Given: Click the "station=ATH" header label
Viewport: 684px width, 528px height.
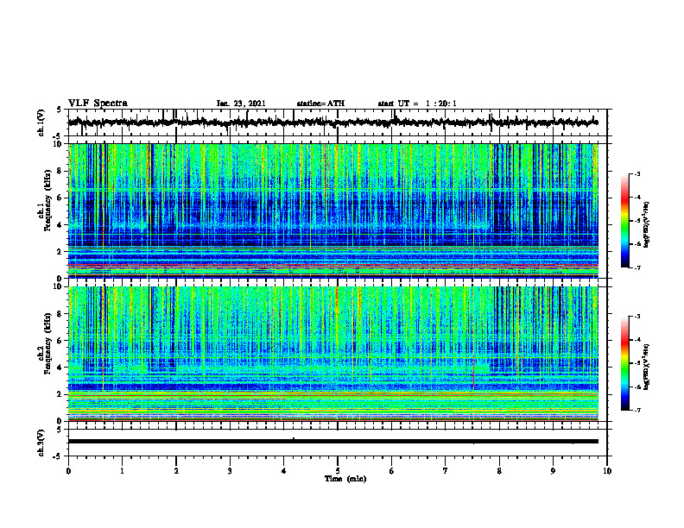Looking at the screenshot, I should click(x=320, y=104).
